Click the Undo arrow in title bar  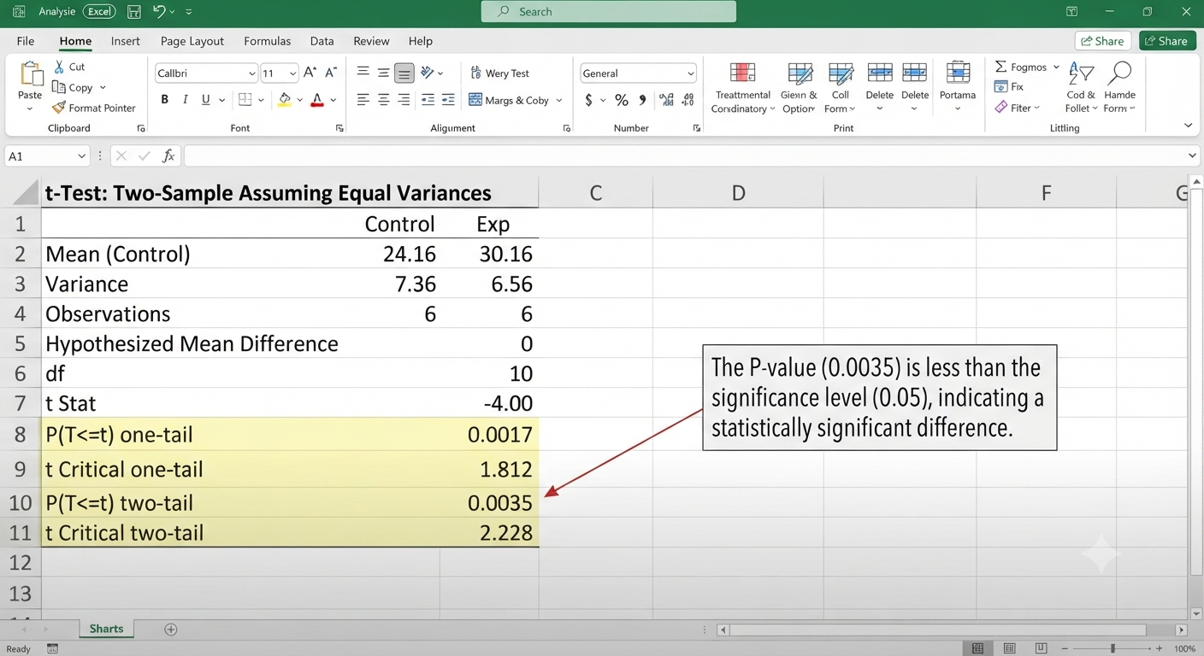[159, 11]
